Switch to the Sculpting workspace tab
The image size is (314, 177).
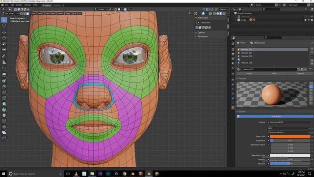47,5
